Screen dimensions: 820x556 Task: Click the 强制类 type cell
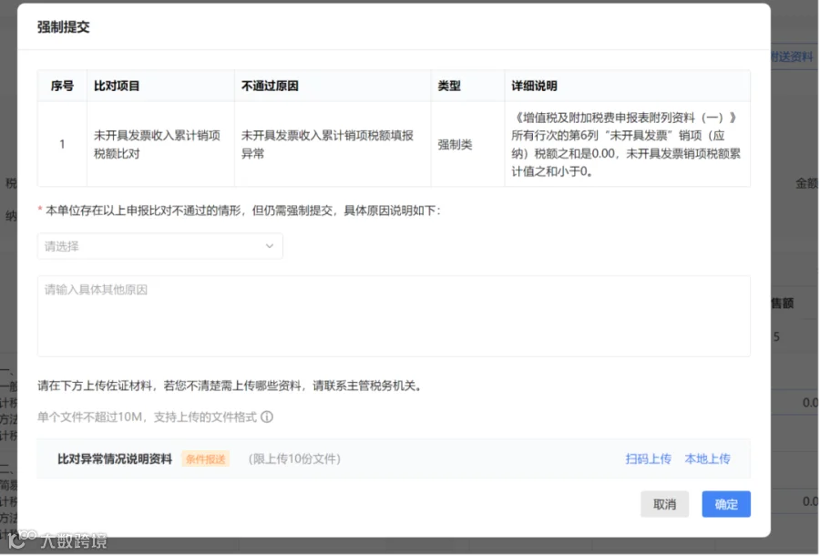pos(467,144)
